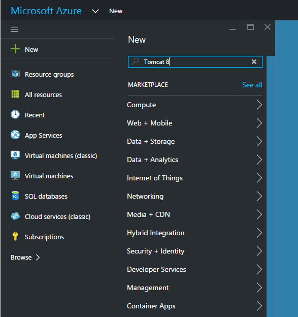The height and width of the screenshot is (317, 298).
Task: Open the Recent clock icon
Action: (x=15, y=114)
